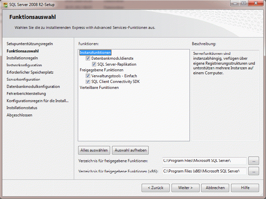
Task: Continue with the Weiter button
Action: coord(186,188)
